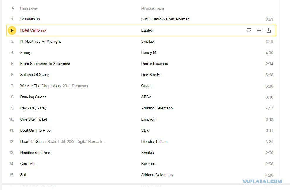The width and height of the screenshot is (290, 190).
Task: Open Adriano Celentano on the Pay - Pay - Pay row
Action: pos(157,108)
